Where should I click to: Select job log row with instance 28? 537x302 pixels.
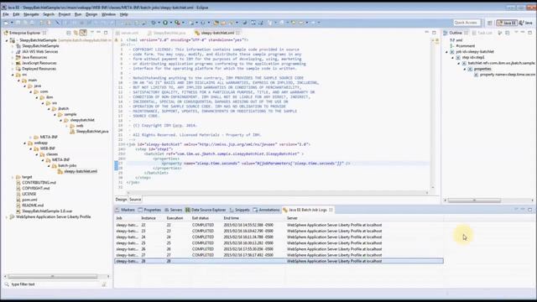click(x=279, y=261)
